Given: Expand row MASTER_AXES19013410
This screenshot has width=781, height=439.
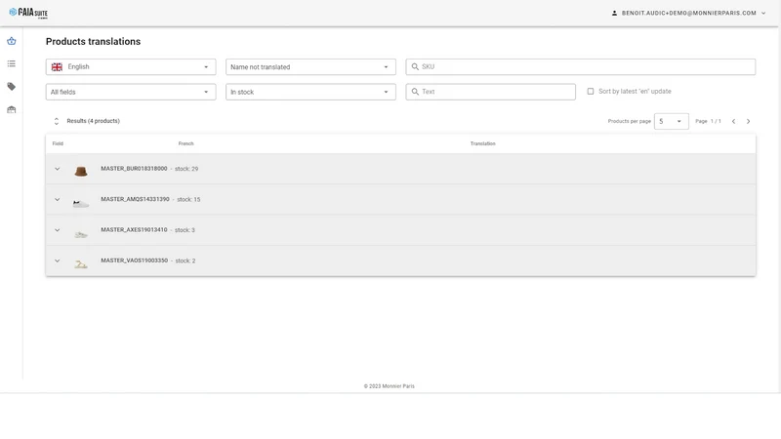Looking at the screenshot, I should [x=58, y=230].
